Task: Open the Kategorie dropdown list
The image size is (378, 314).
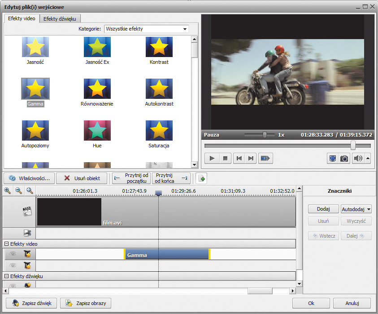Action: 184,29
